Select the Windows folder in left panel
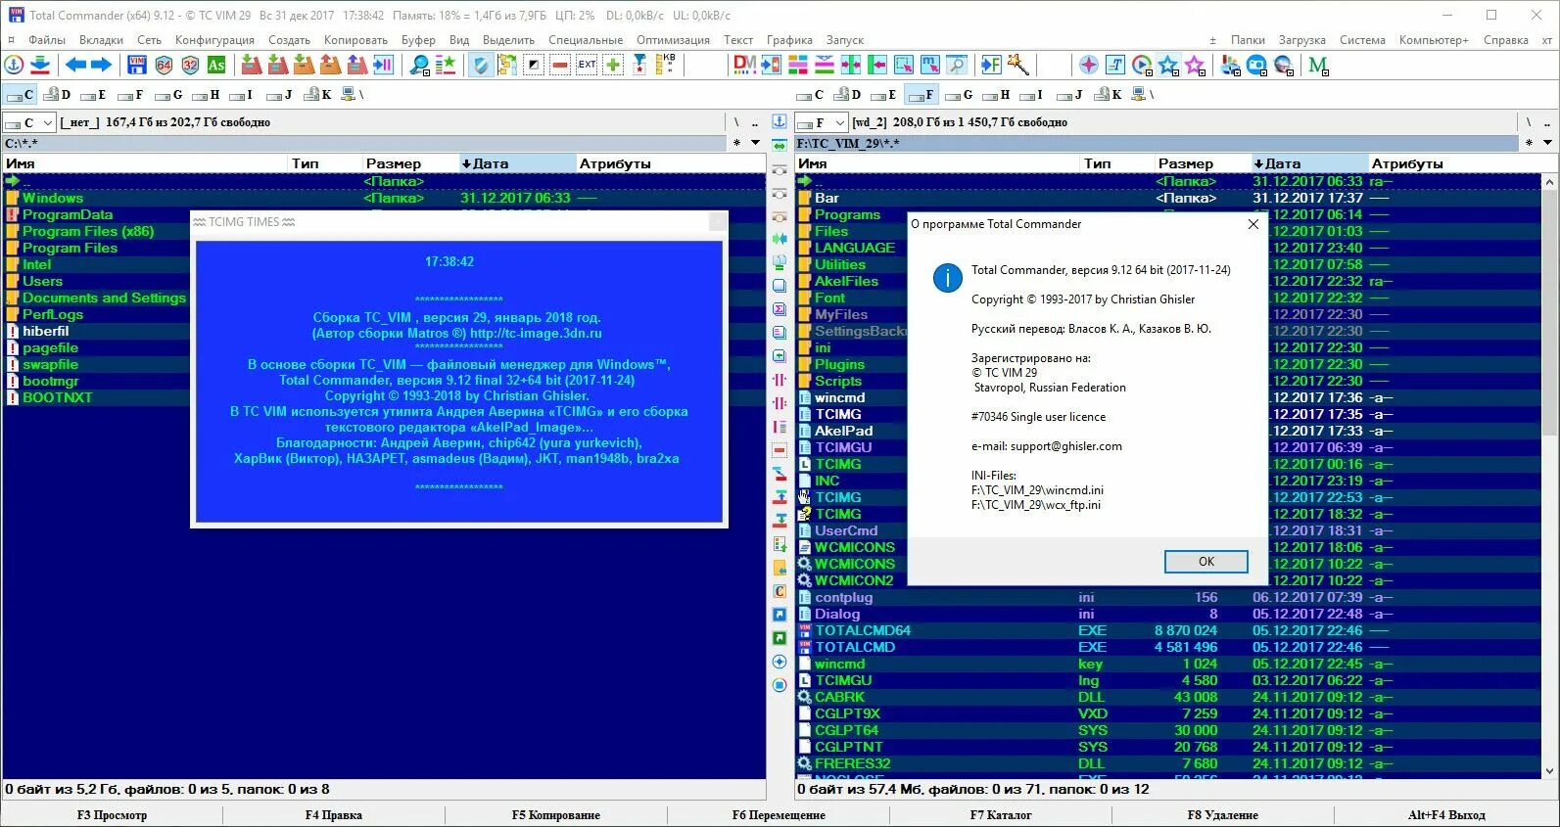1560x827 pixels. (x=384, y=198)
